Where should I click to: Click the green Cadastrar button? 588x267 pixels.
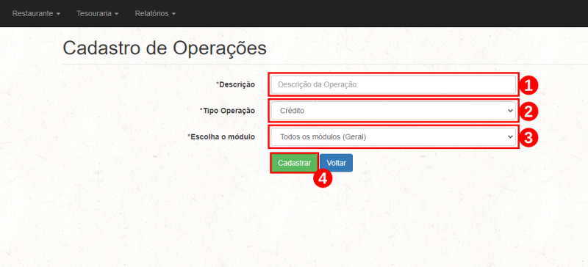295,163
